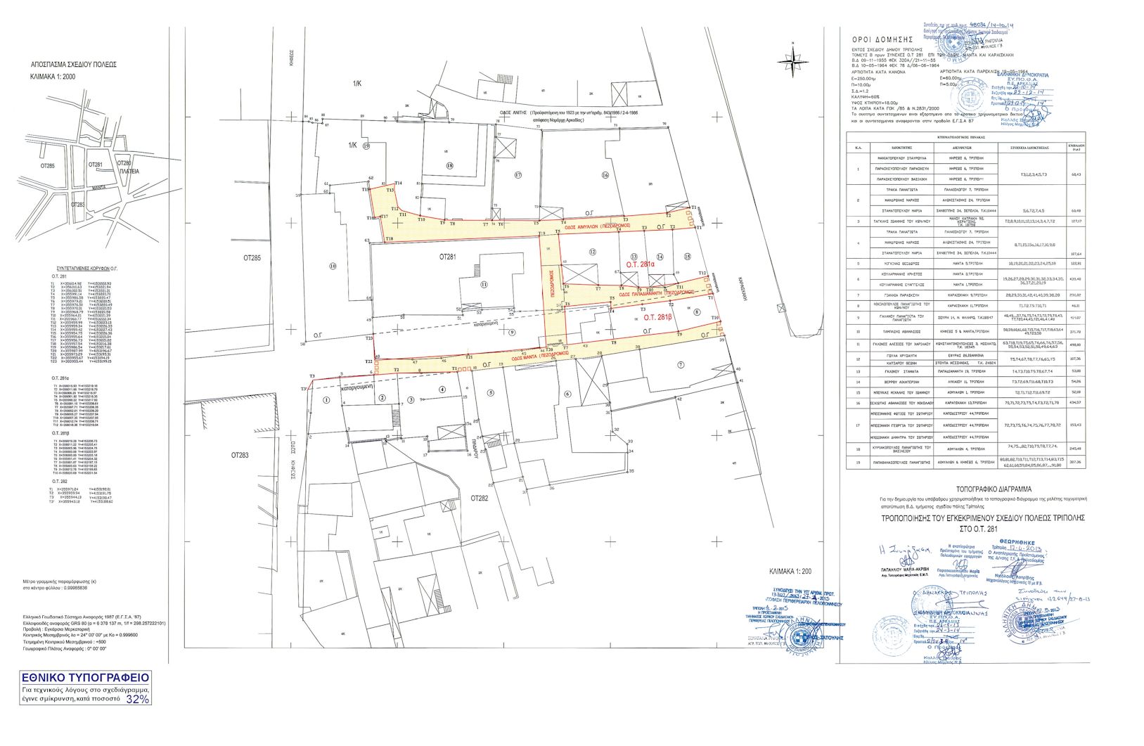1144x746 pixels.
Task: Click the ΠΛΑΤΕΙΑ label in the inset map
Action: pos(129,171)
